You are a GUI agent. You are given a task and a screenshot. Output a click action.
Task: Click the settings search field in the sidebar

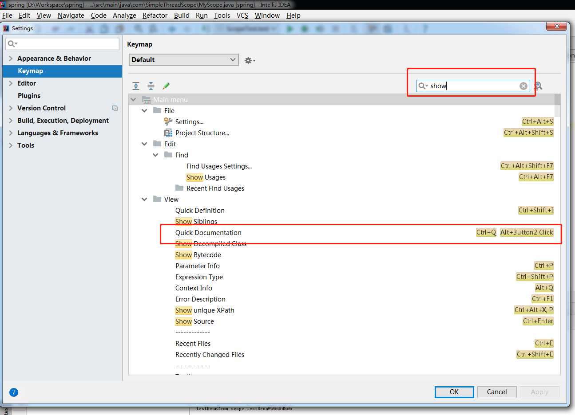[x=62, y=43]
